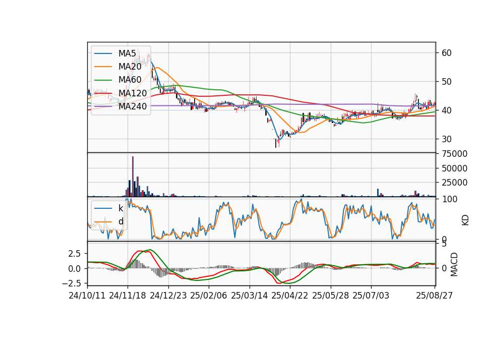The width and height of the screenshot is (484, 348).
Task: Click the MA240 legend label
Action: tap(133, 106)
